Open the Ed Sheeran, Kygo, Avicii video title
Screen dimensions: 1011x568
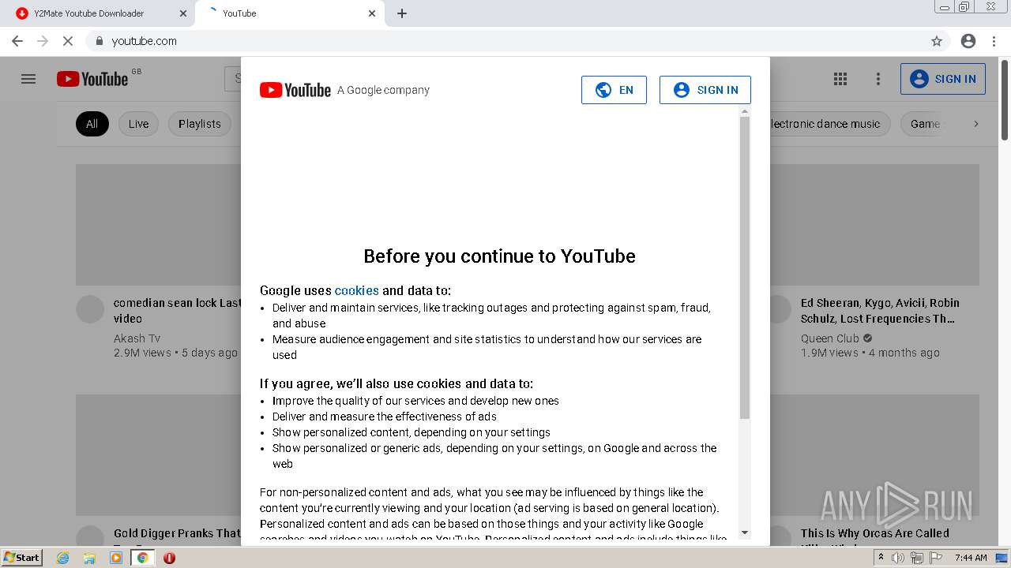tap(880, 311)
